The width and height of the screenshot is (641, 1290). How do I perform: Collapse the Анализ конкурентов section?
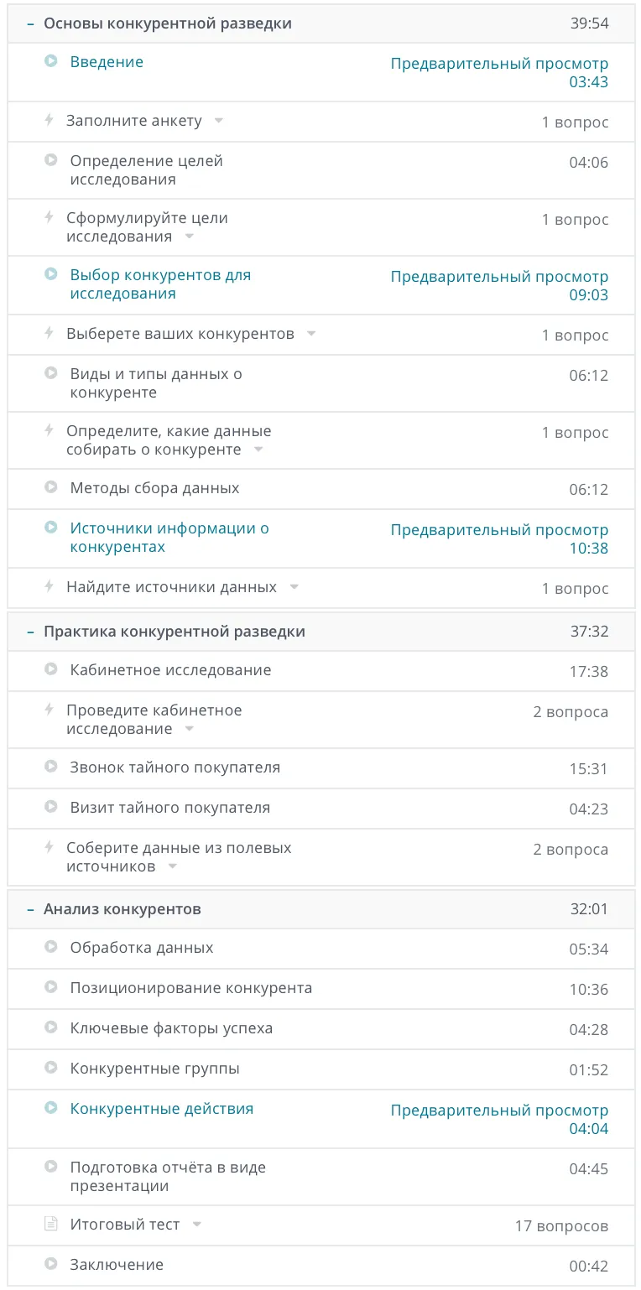point(30,909)
